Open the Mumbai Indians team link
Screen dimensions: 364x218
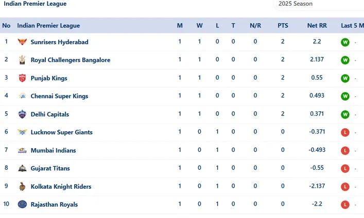(53, 150)
